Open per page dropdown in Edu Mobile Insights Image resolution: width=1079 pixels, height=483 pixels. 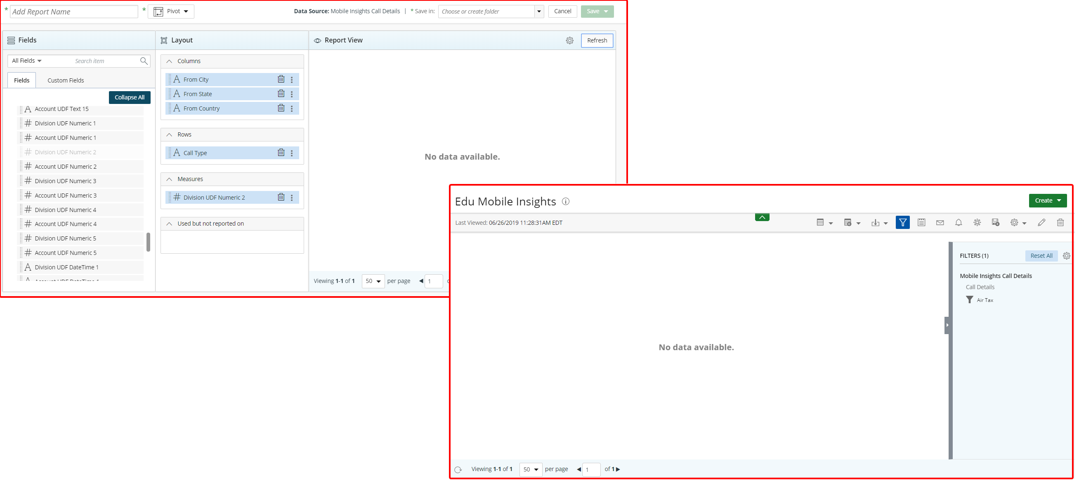point(531,469)
